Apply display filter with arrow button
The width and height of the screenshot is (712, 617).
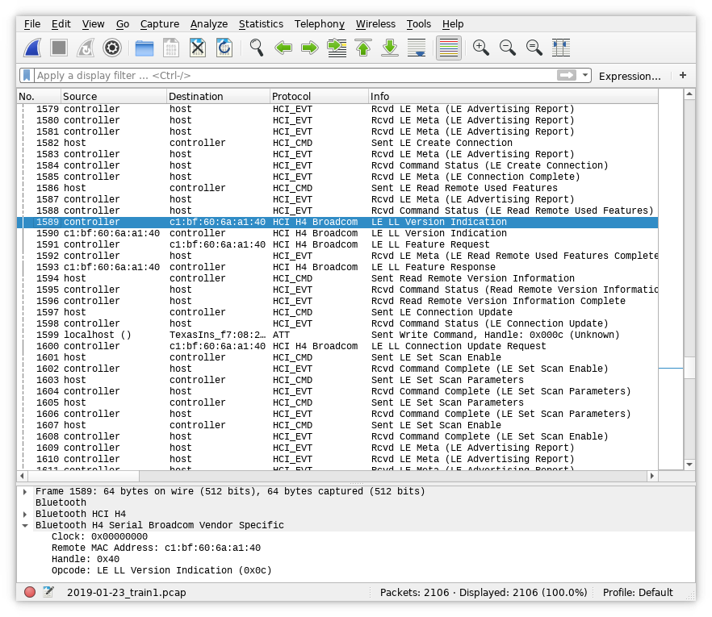tap(566, 75)
